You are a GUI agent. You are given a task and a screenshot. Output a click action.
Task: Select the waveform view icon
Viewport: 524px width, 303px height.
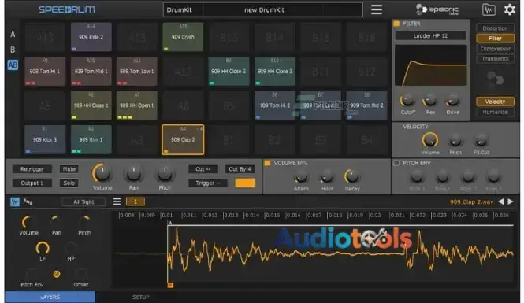click(x=15, y=201)
